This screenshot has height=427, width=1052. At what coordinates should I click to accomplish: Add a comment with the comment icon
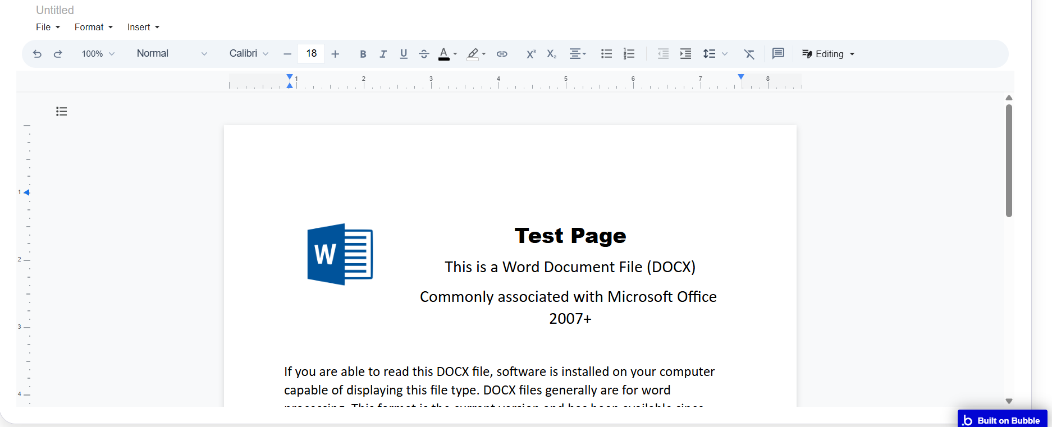click(x=778, y=54)
